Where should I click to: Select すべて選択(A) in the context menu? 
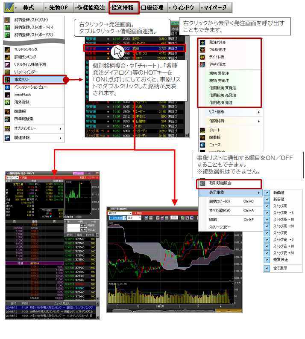pos(231,211)
